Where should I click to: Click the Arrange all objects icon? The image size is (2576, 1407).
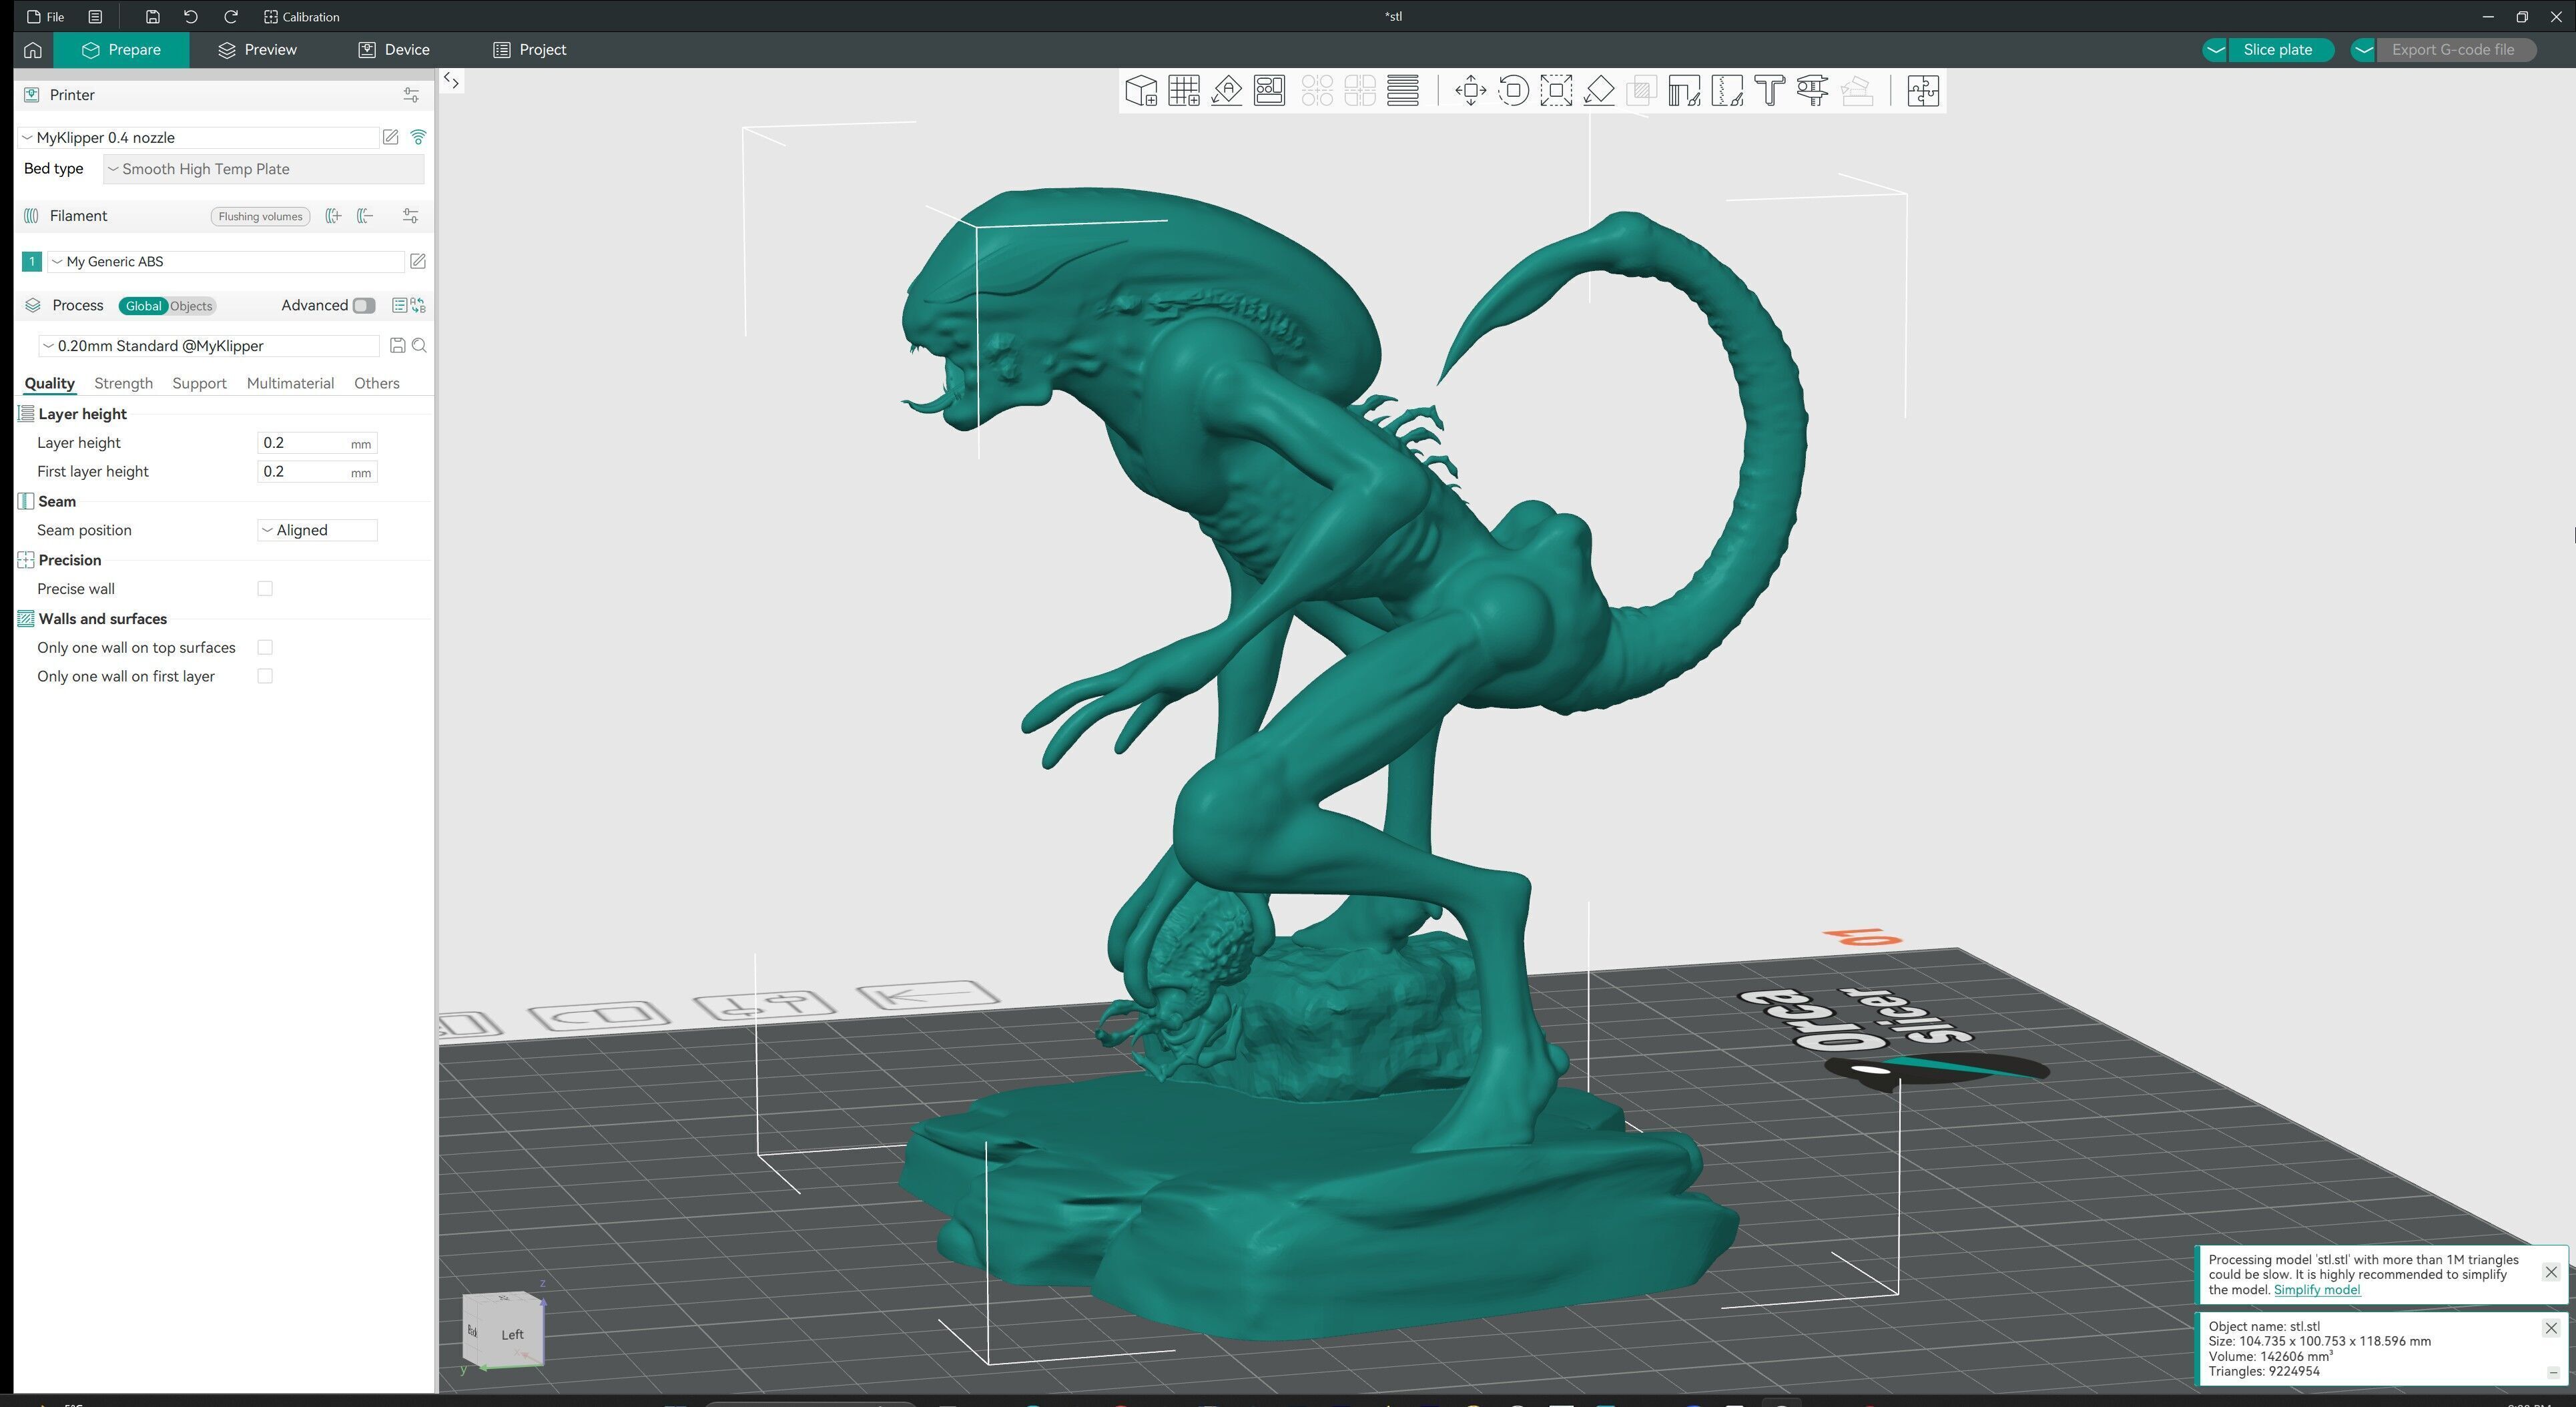pos(1270,91)
